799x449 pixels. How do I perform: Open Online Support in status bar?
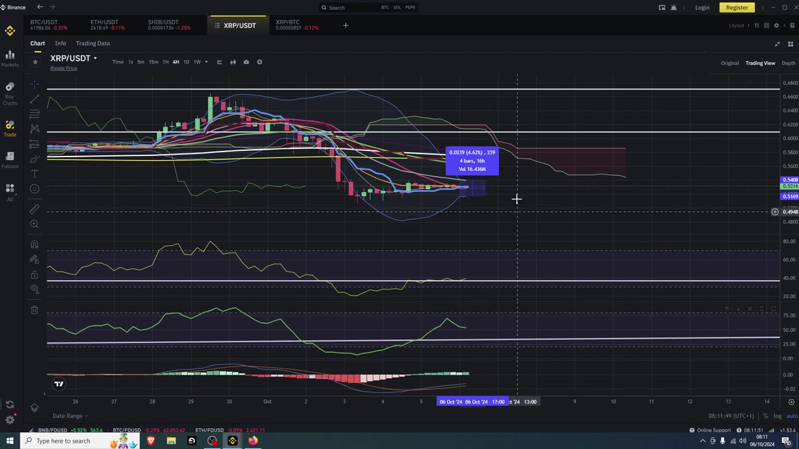tap(710, 430)
